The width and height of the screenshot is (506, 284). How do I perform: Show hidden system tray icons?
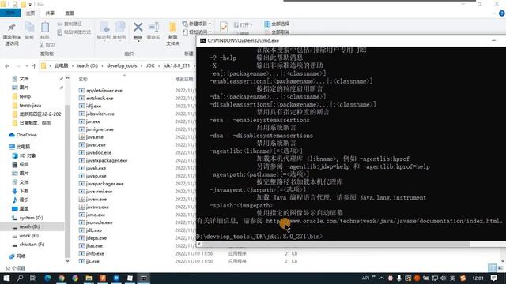click(x=381, y=278)
